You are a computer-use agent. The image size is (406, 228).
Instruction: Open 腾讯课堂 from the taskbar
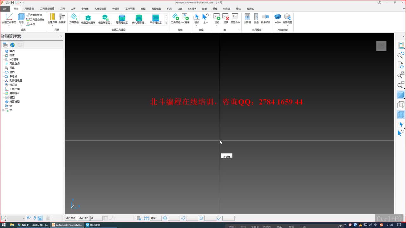pos(93,225)
